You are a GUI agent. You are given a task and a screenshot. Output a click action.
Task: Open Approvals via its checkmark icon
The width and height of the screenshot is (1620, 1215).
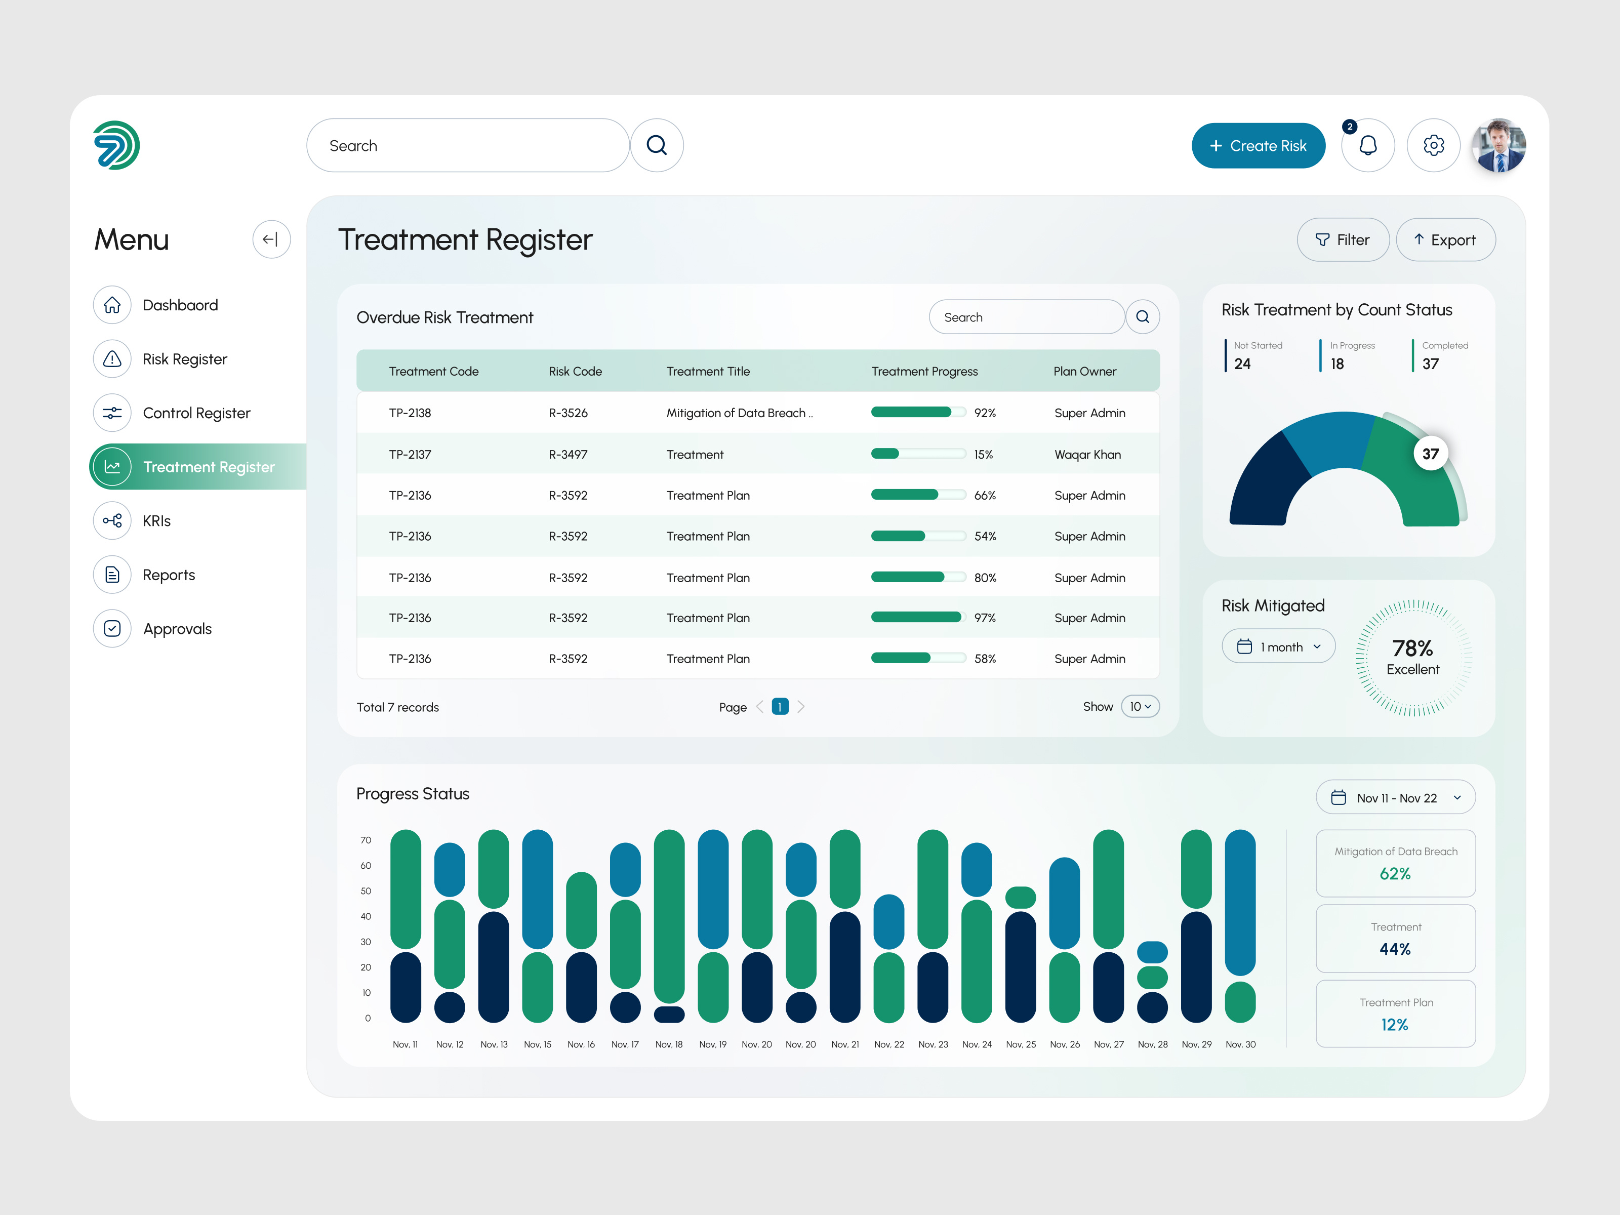tap(113, 628)
